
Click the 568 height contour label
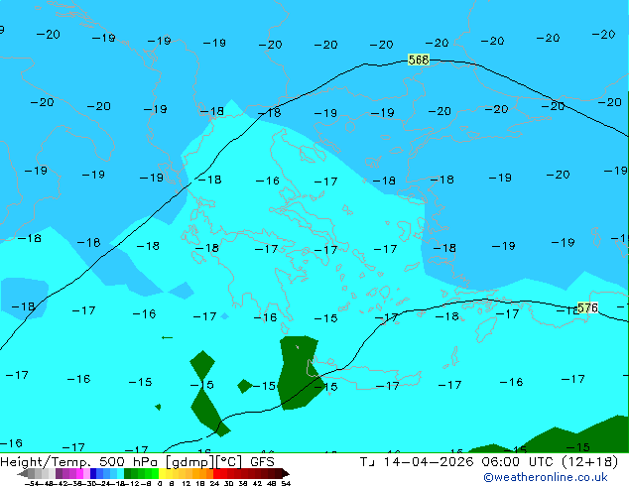419,60
